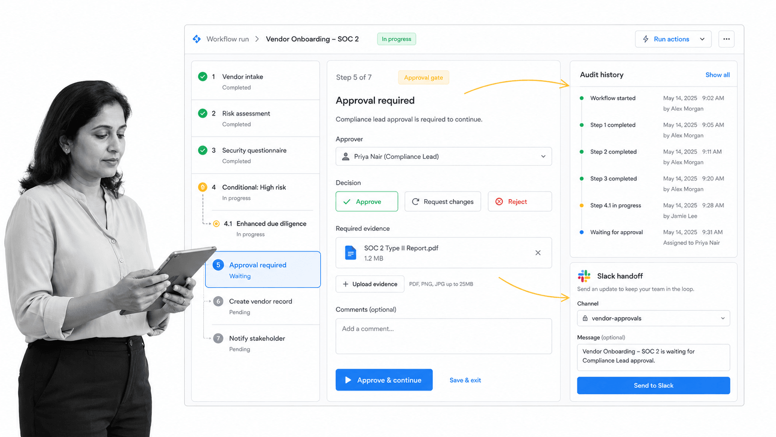Click the Save & exit link
The width and height of the screenshot is (776, 437).
(x=465, y=380)
